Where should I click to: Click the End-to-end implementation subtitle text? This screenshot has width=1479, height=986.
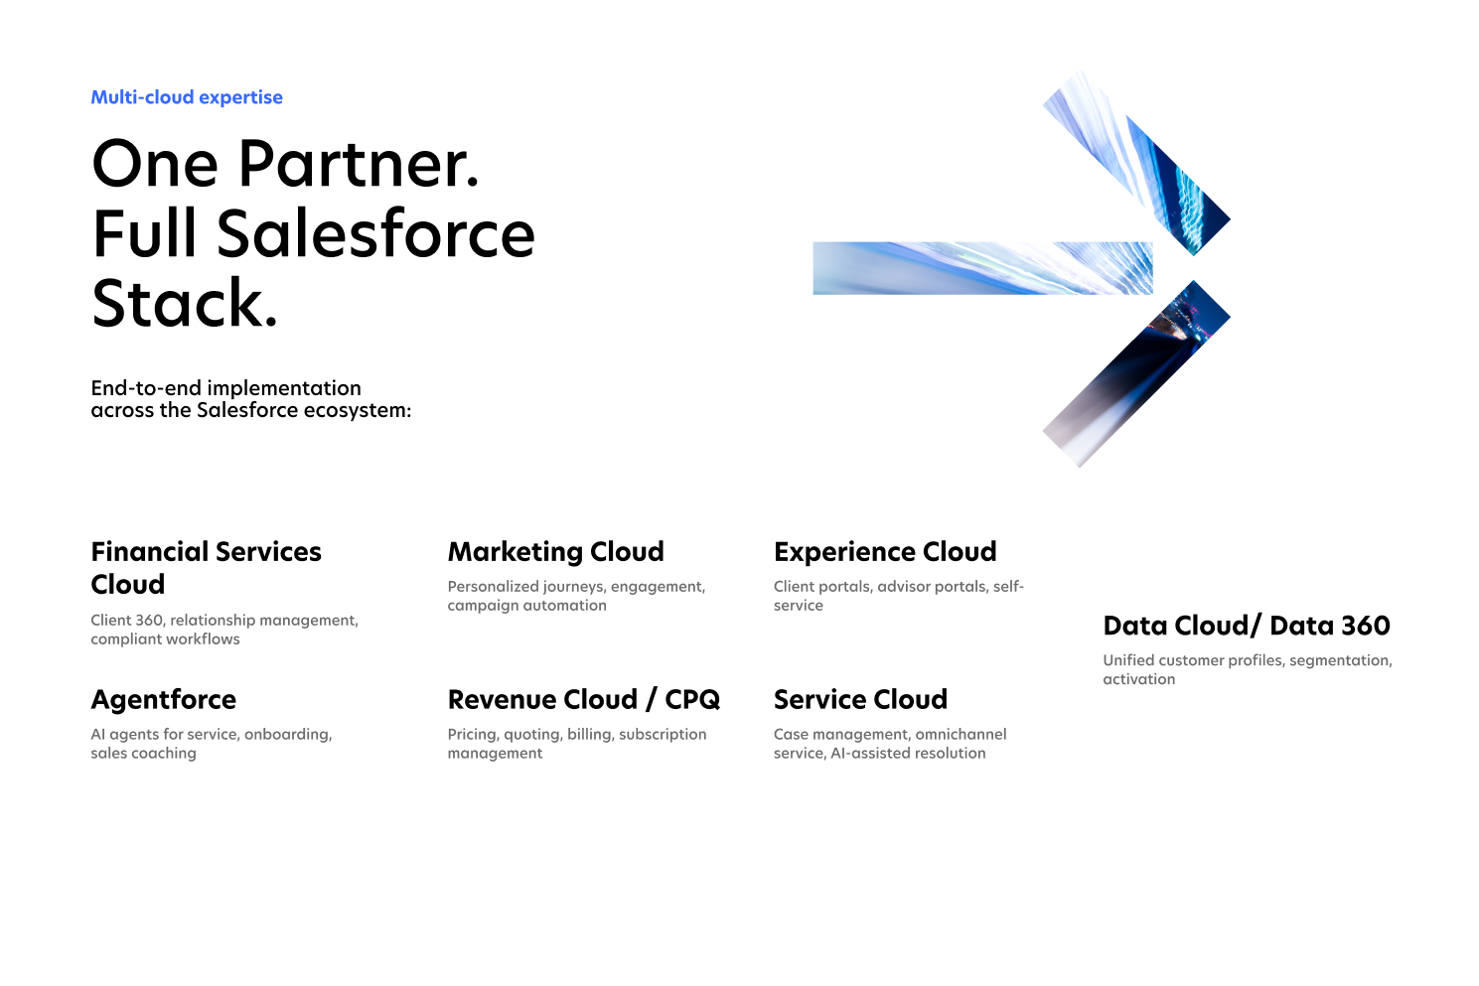point(250,399)
